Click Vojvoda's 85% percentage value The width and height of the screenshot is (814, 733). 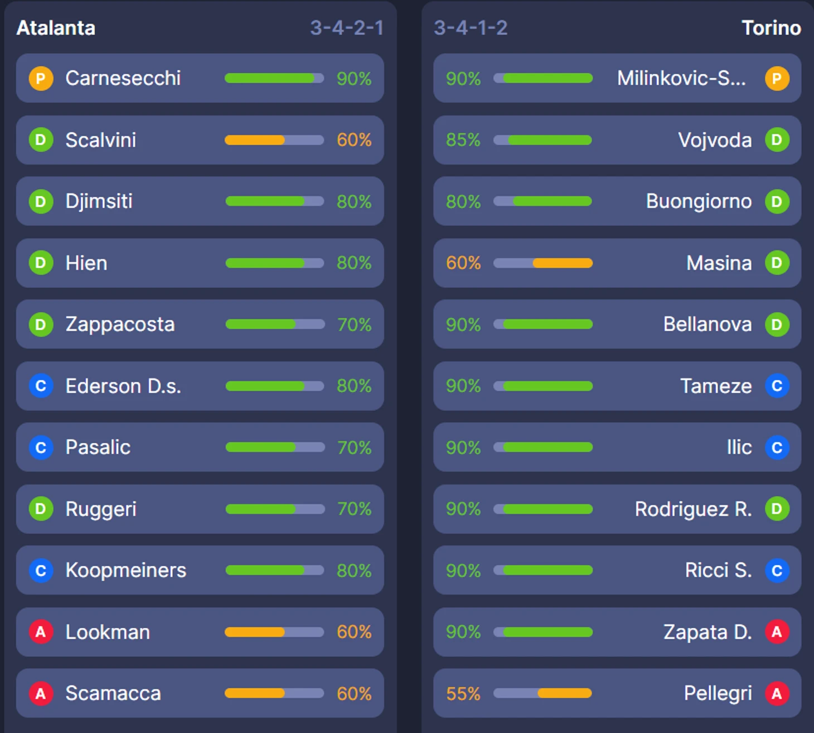click(463, 140)
